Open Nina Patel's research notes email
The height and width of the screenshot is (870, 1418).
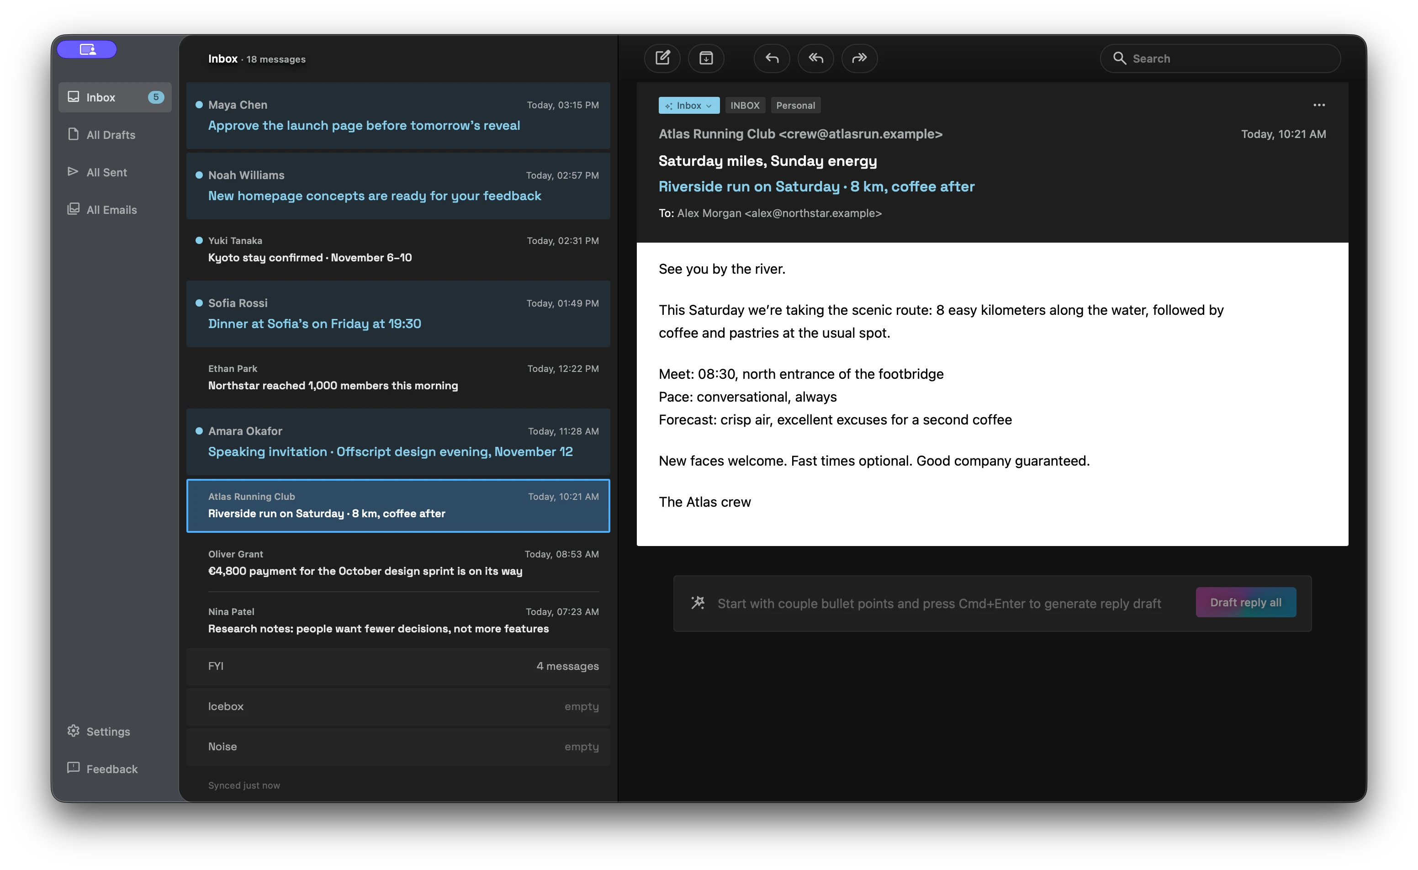pos(398,620)
